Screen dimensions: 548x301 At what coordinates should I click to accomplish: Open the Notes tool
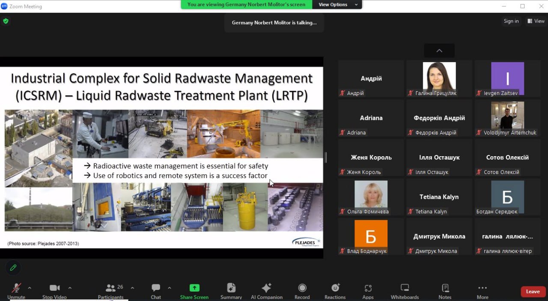(x=445, y=291)
